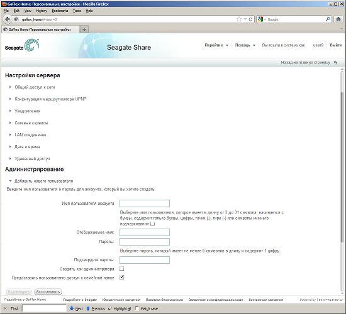Bookmark page with the star icon
This screenshot has height=314, width=346.
[x=239, y=19]
